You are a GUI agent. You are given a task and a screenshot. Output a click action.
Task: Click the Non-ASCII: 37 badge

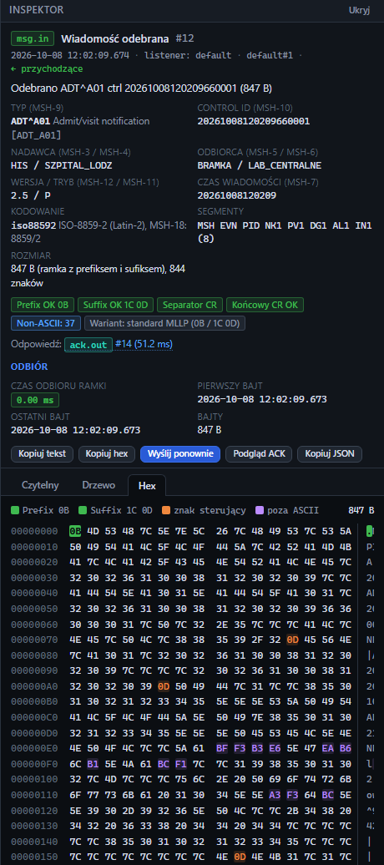pyautogui.click(x=46, y=323)
